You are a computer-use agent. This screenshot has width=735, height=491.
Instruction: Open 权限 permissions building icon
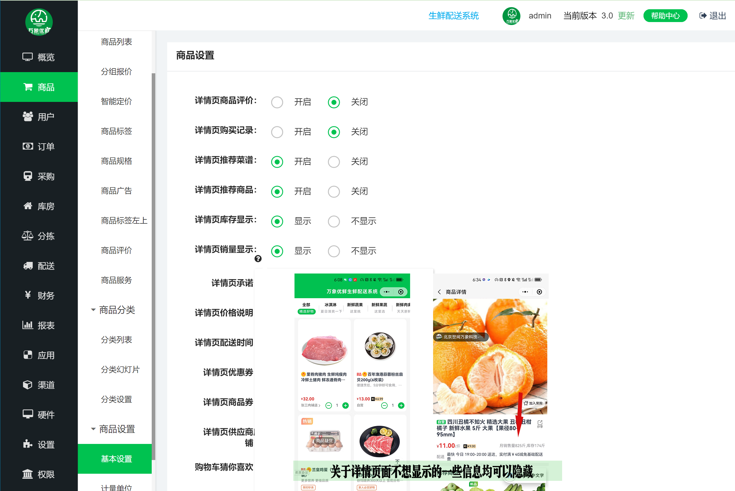tap(27, 474)
